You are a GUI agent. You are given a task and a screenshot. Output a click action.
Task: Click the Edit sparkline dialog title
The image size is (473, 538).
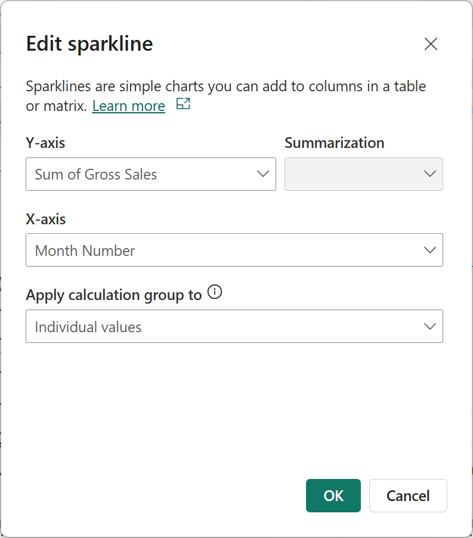coord(89,44)
